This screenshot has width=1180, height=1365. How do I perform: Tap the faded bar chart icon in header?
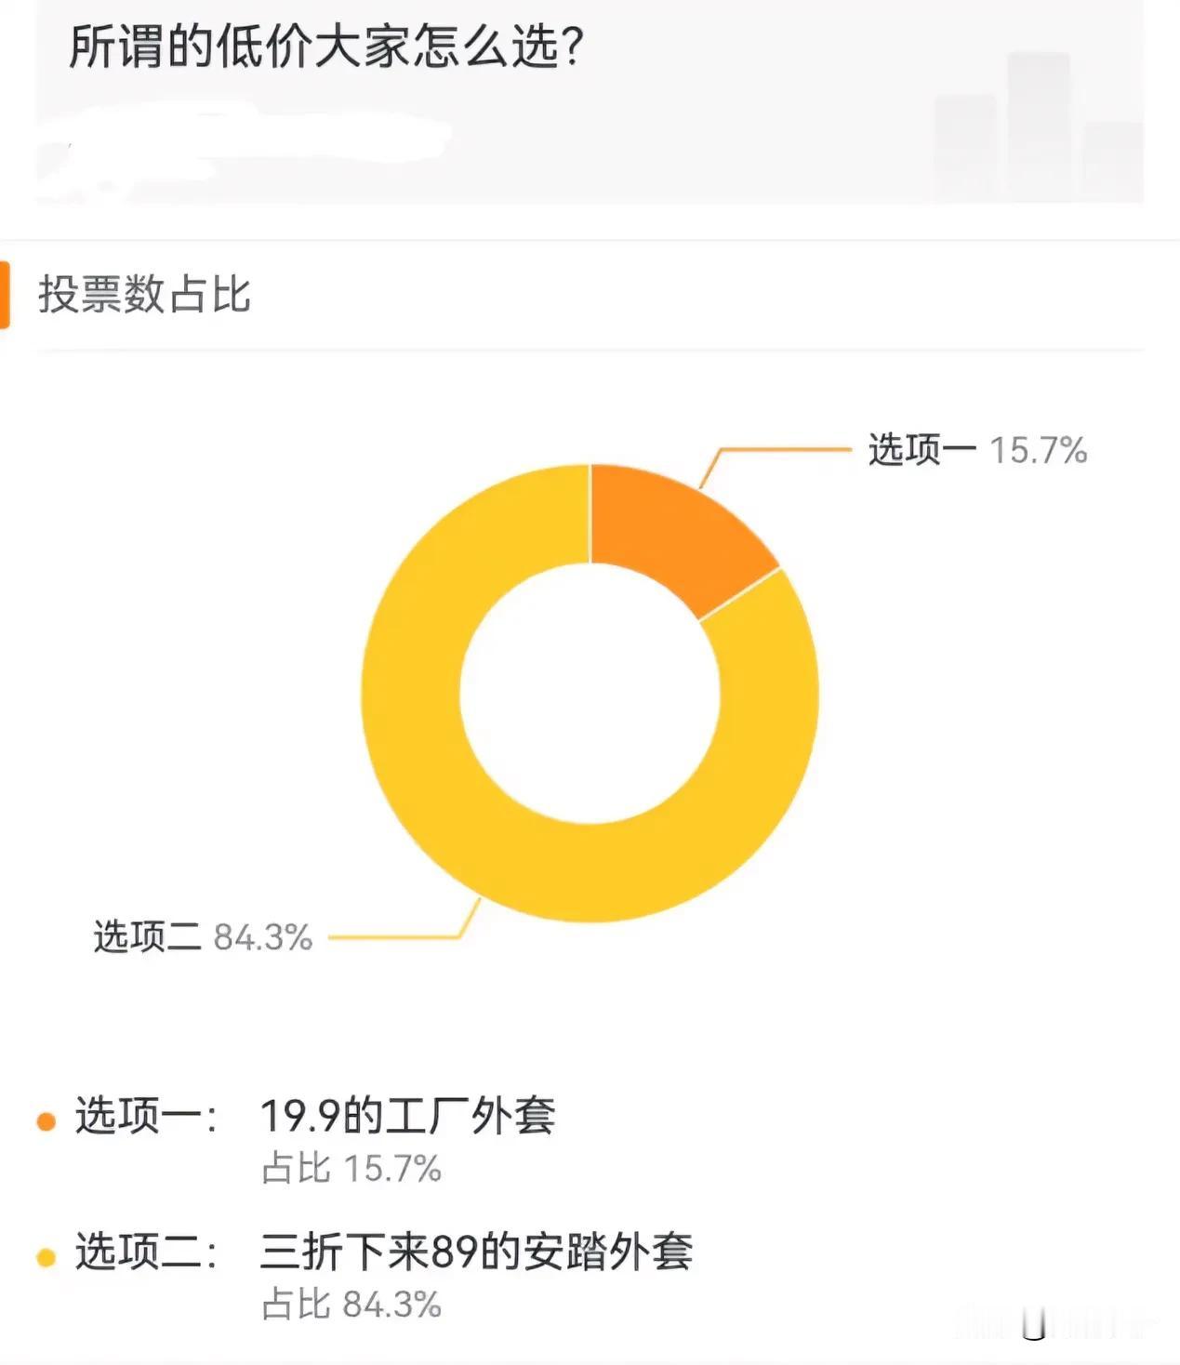(x=1038, y=124)
